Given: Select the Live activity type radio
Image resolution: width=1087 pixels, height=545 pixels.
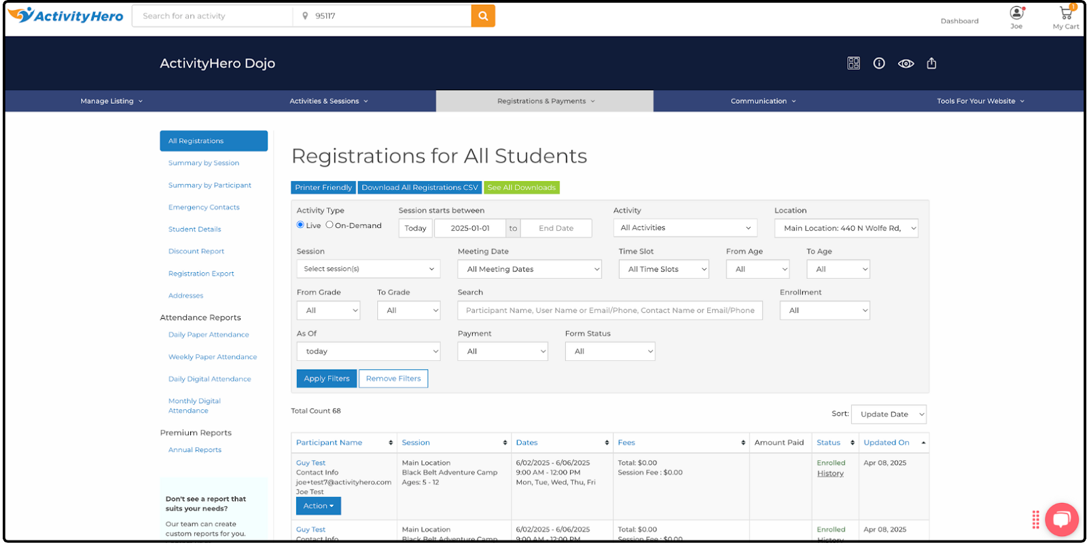Looking at the screenshot, I should (300, 225).
